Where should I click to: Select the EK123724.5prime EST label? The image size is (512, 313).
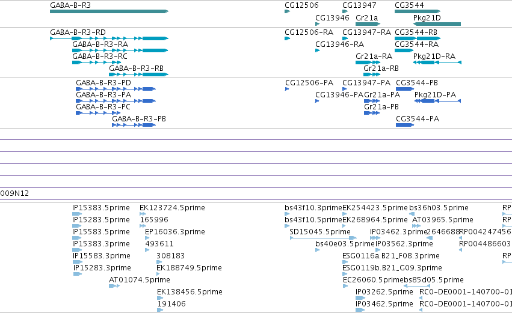(172, 208)
